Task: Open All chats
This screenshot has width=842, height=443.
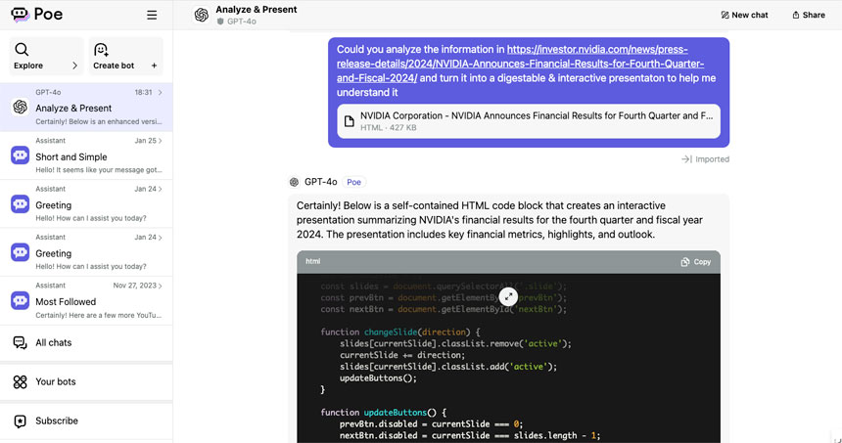Action: 86,342
